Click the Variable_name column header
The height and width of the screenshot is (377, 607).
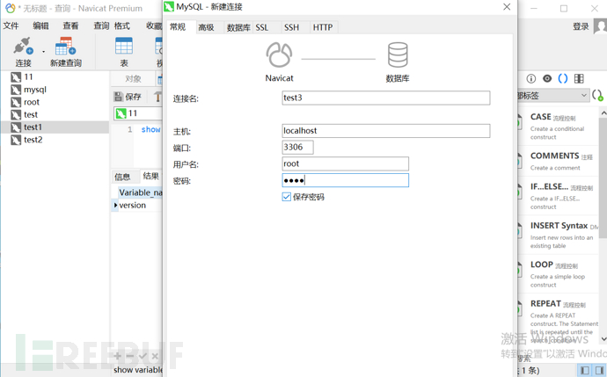click(140, 192)
